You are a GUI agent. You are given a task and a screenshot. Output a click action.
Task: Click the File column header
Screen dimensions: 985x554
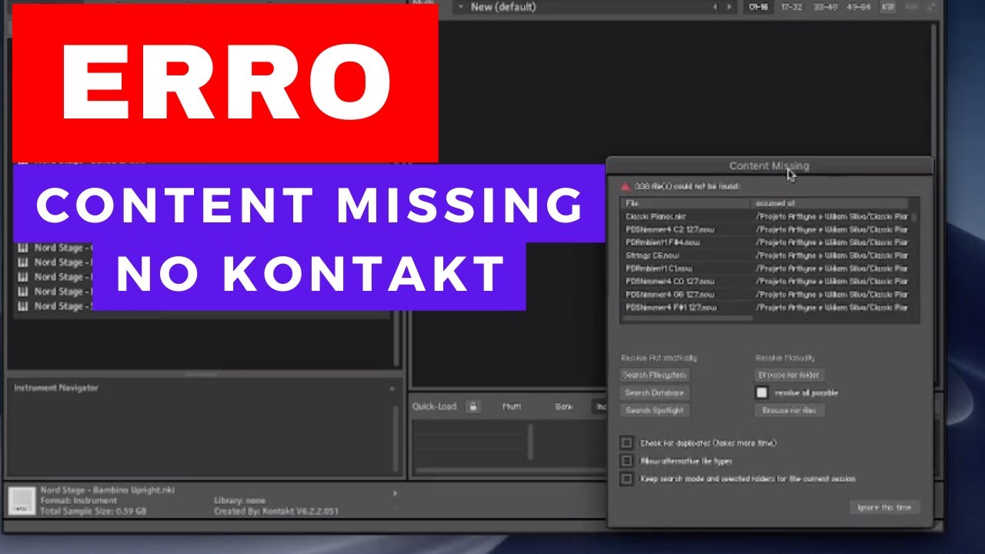685,203
